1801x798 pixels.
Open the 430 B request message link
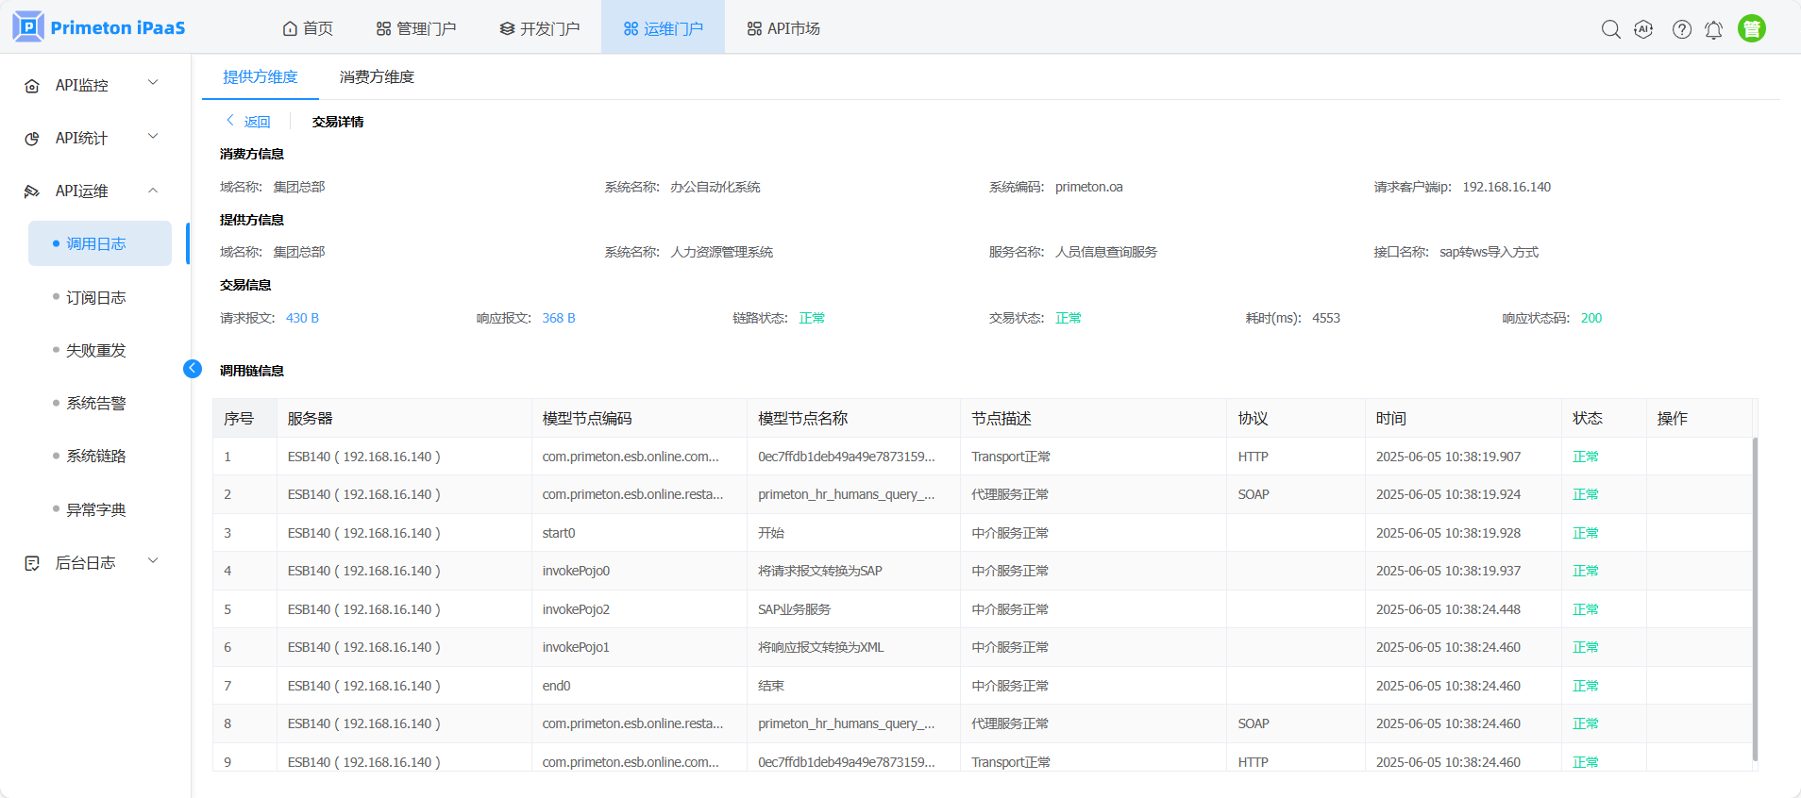(x=302, y=318)
